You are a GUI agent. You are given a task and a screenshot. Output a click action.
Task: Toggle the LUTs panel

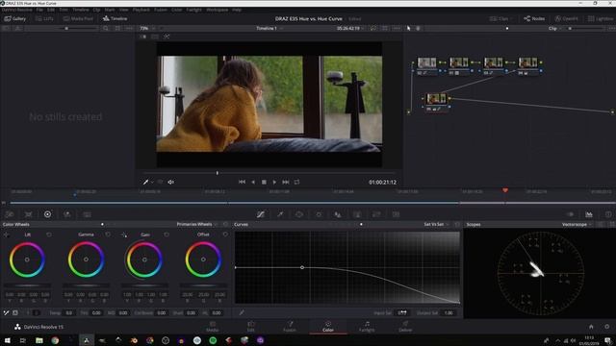[44, 18]
